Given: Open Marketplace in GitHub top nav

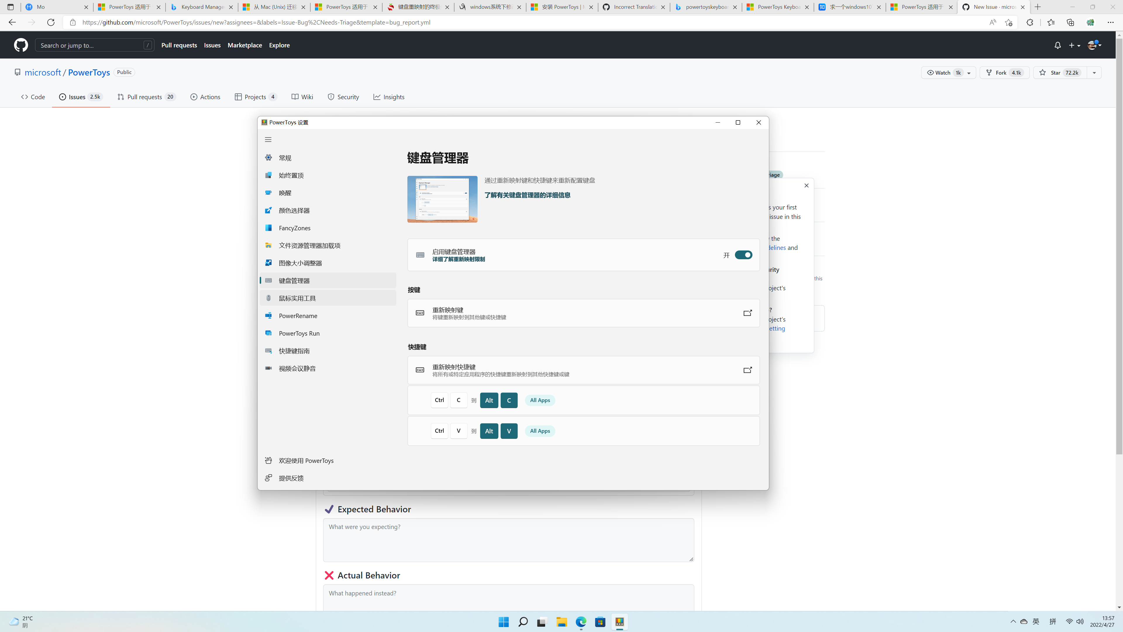Looking at the screenshot, I should (x=244, y=45).
